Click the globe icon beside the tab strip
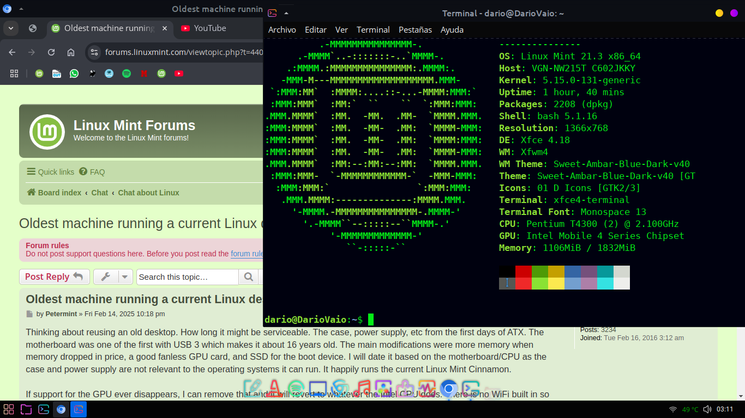This screenshot has width=745, height=418. (x=33, y=28)
